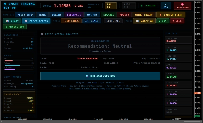Open the Sup/Res analysis tab
The width and height of the screenshot is (203, 123).
click(92, 15)
